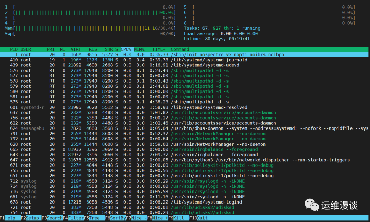Click the Mem meter showing 11.1G/30.4G
The image size is (370, 222).
coord(90,28)
